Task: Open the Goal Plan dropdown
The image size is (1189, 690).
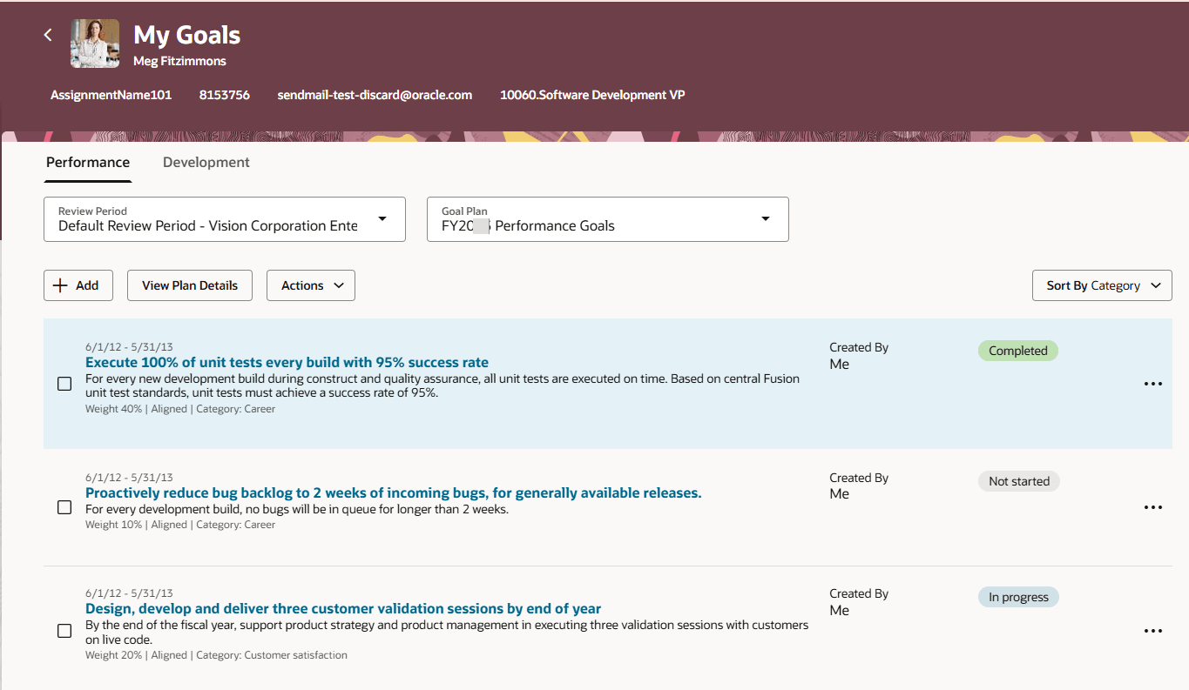Action: [765, 219]
